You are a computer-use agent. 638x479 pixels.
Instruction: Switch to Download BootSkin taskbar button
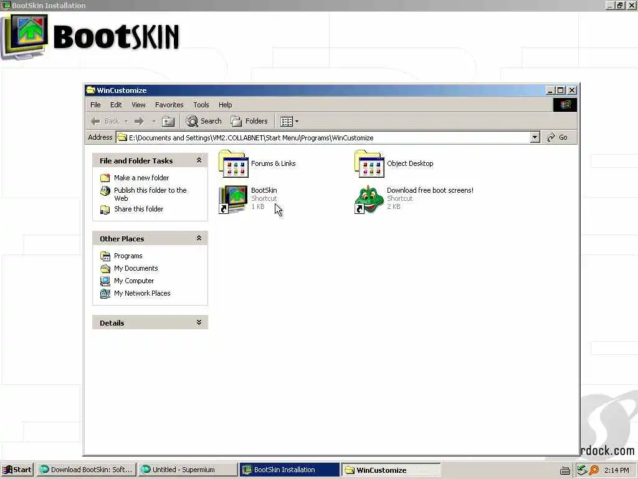tap(86, 470)
